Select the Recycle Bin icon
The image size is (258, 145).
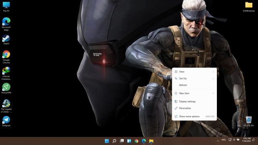pos(249,121)
